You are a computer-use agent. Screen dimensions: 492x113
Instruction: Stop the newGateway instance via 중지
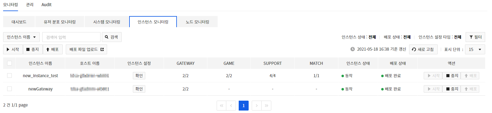(452, 89)
